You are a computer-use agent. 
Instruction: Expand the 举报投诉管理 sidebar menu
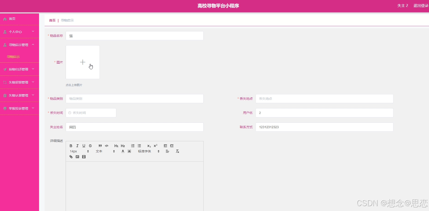point(20,108)
